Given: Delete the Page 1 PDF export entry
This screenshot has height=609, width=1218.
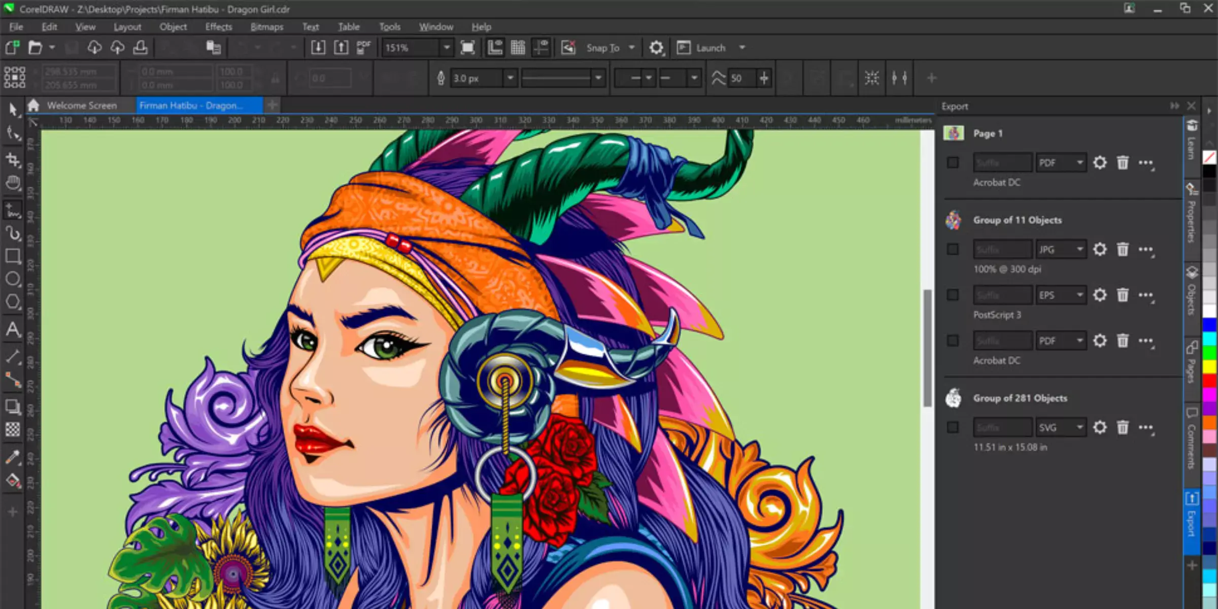Looking at the screenshot, I should (1123, 162).
